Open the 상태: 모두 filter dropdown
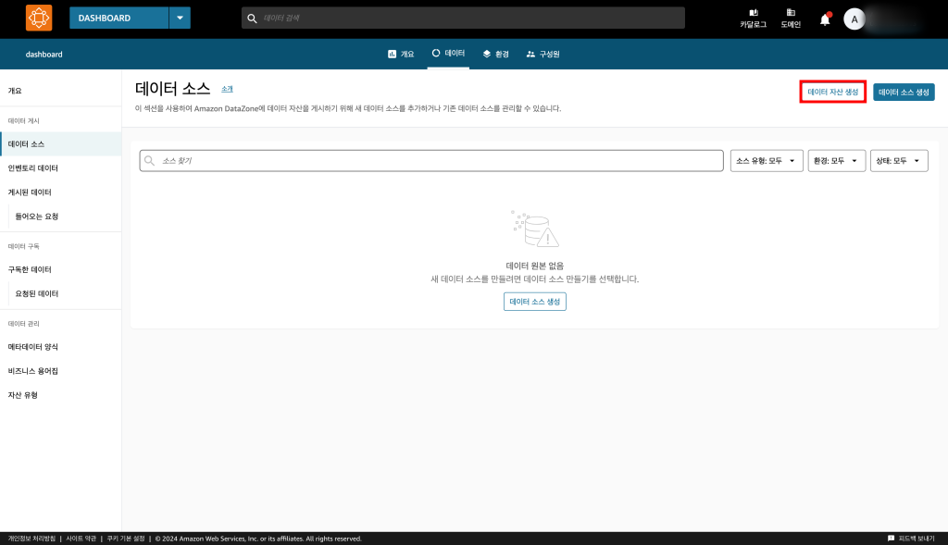 coord(898,161)
